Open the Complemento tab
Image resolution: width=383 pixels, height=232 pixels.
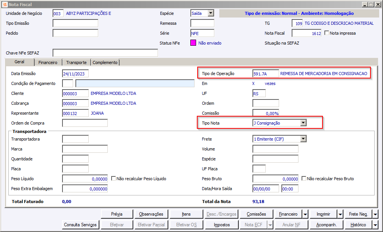pyautogui.click(x=105, y=62)
